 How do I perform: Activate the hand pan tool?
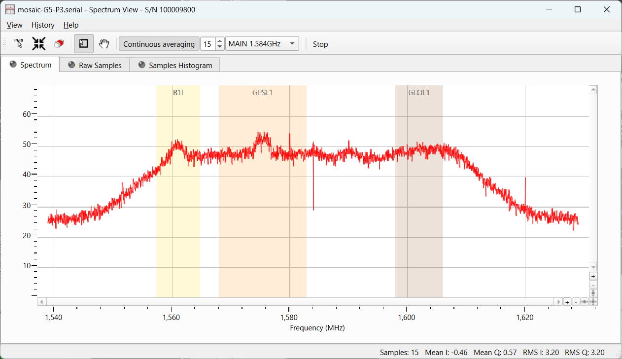coord(104,44)
